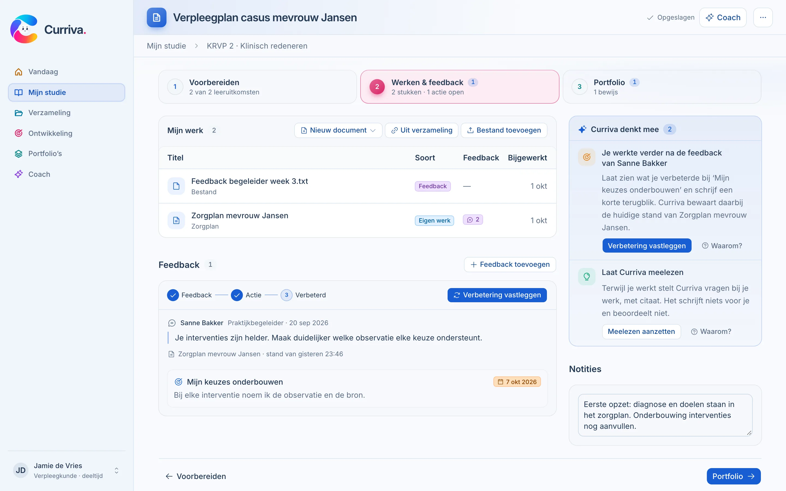The height and width of the screenshot is (491, 786).
Task: Click the KRVP 2 · Klinisch redeneren breadcrumb
Action: coord(257,46)
